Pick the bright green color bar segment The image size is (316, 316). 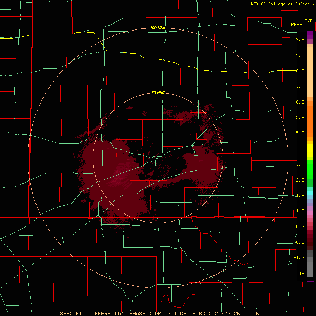point(310,169)
